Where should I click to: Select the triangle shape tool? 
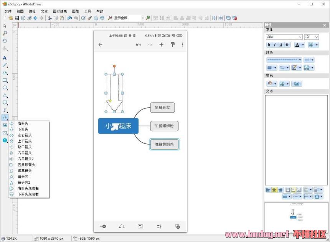(5, 95)
